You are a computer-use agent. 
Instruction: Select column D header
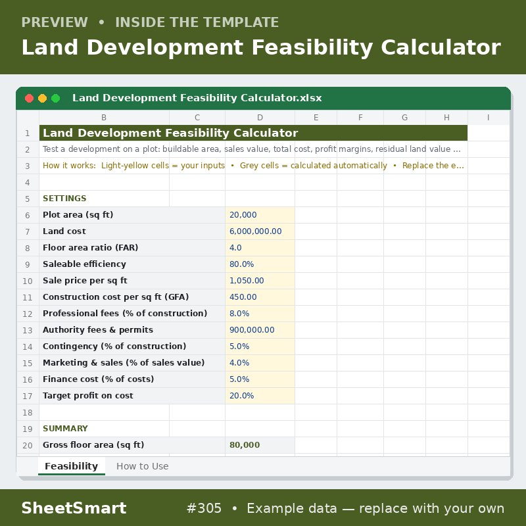tap(260, 118)
